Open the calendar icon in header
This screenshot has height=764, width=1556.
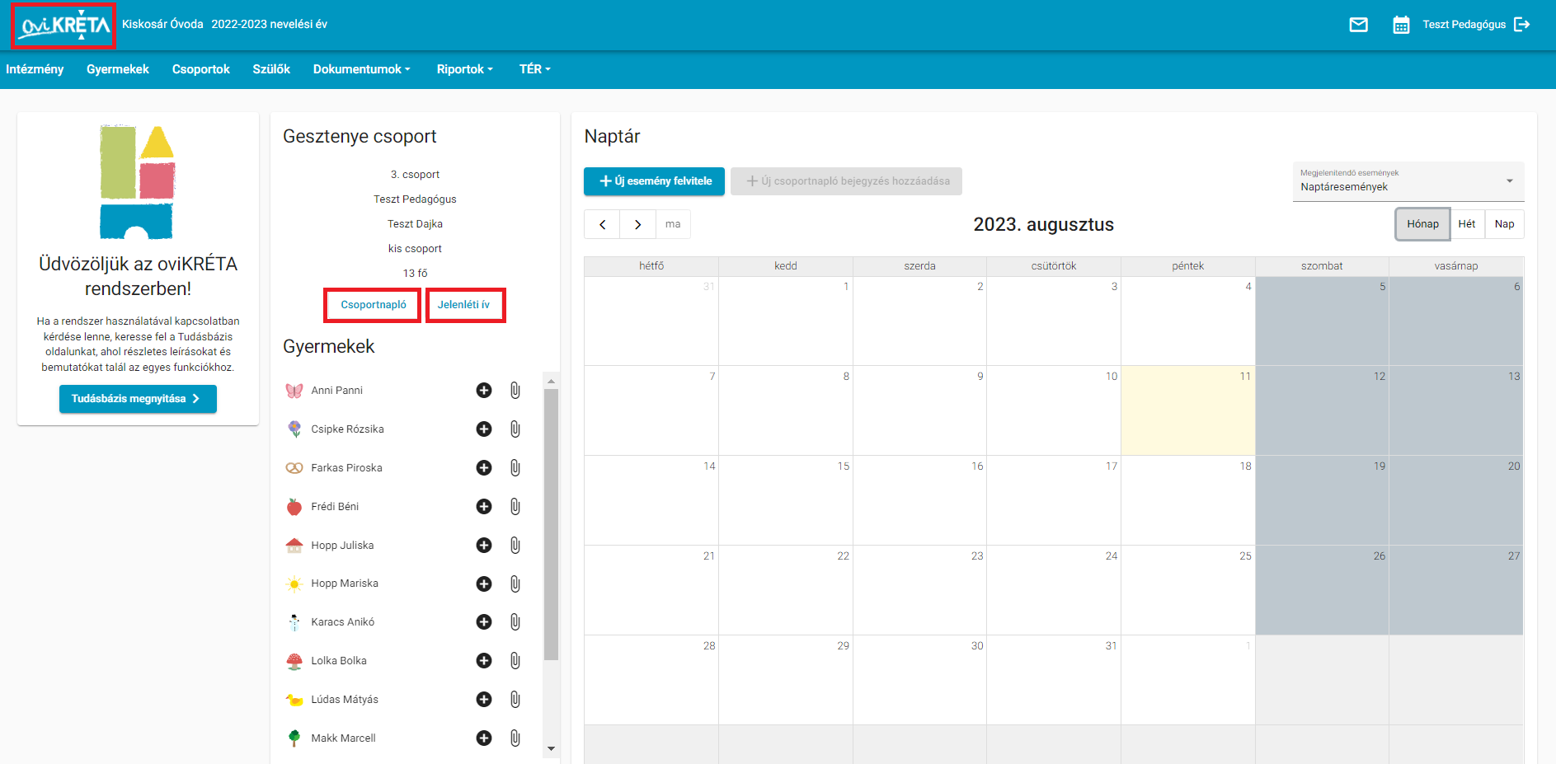click(x=1401, y=25)
